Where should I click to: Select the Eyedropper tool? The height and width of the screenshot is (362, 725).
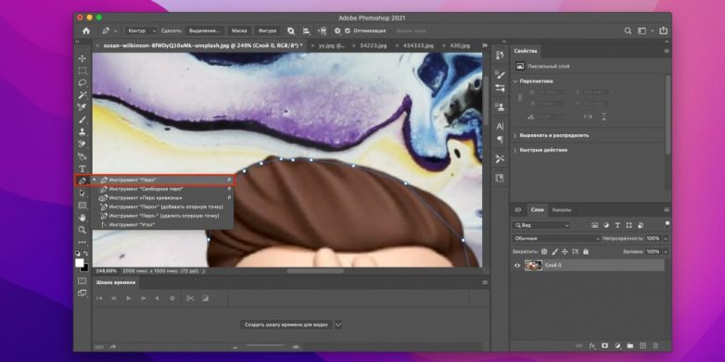83,107
